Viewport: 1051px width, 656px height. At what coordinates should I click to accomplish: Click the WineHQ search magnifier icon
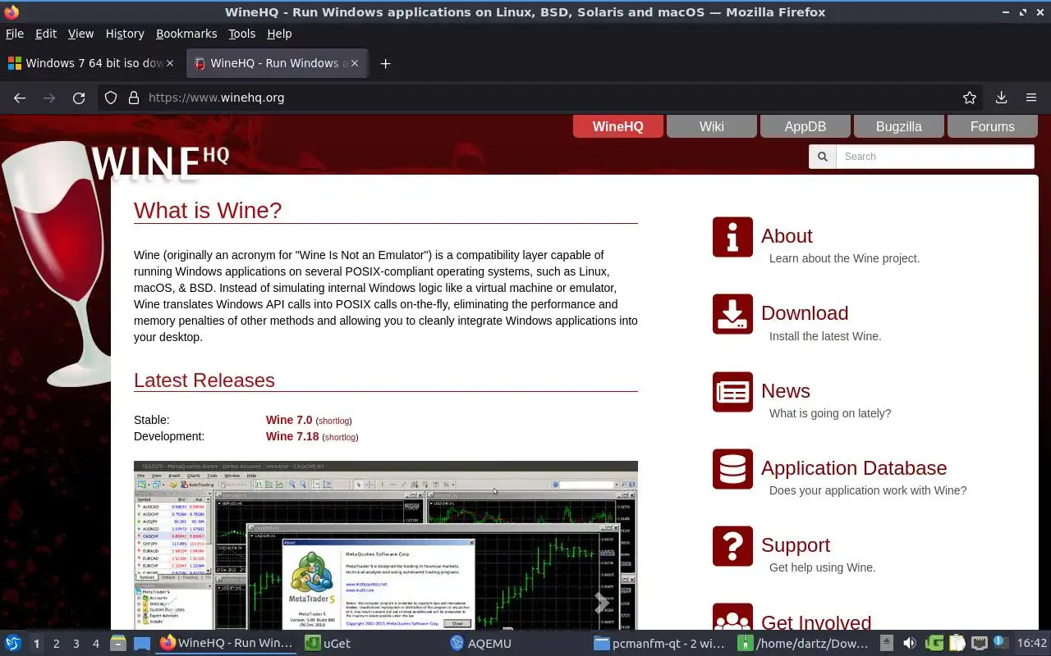823,157
